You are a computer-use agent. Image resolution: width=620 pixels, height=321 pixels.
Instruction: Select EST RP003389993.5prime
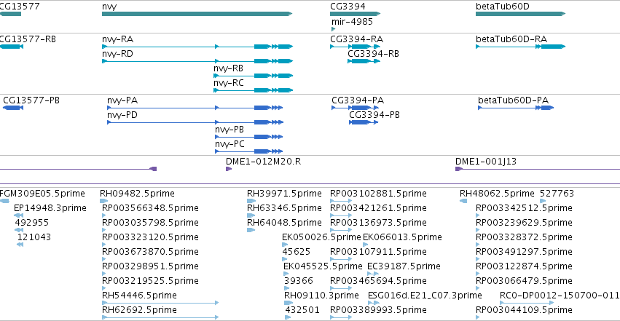point(341,317)
